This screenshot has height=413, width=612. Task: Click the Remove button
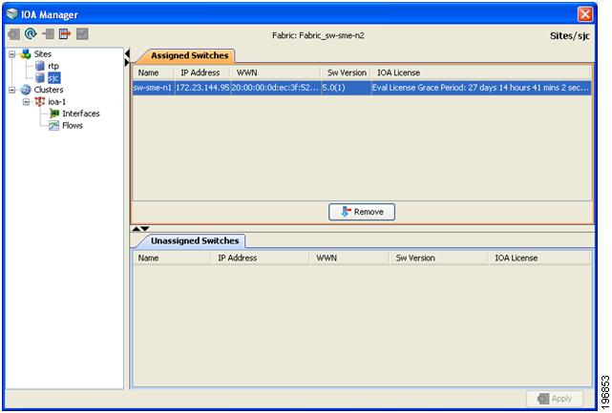pos(362,212)
